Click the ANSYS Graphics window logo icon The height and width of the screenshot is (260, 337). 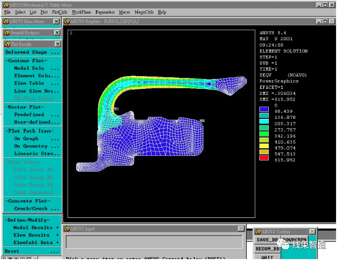[67, 22]
